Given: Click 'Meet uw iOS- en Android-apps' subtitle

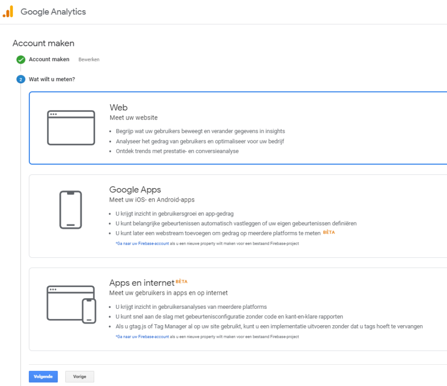Looking at the screenshot, I should pos(152,200).
